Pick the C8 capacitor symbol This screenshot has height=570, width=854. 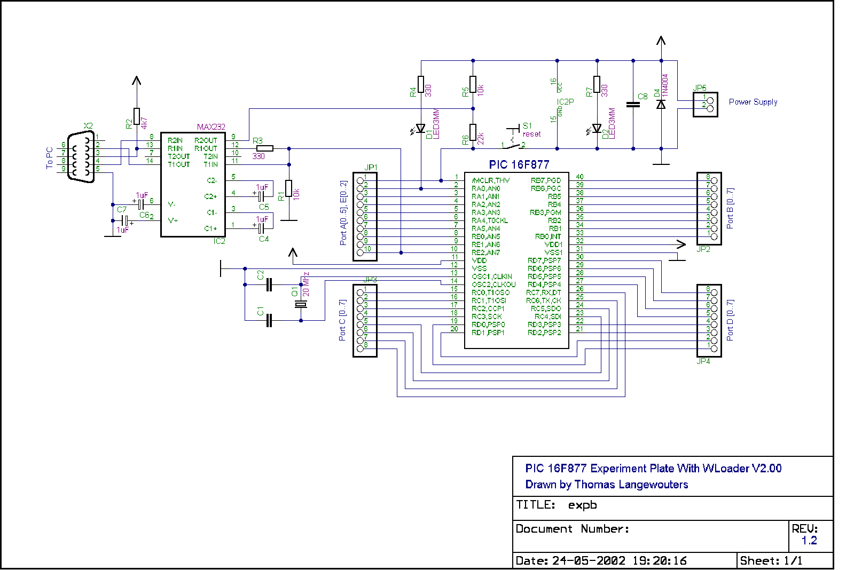pos(633,105)
